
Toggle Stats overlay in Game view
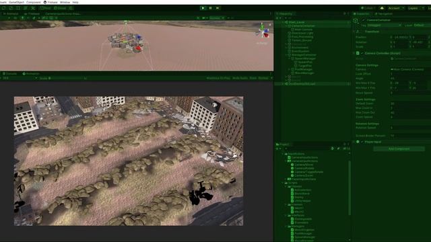(253, 78)
